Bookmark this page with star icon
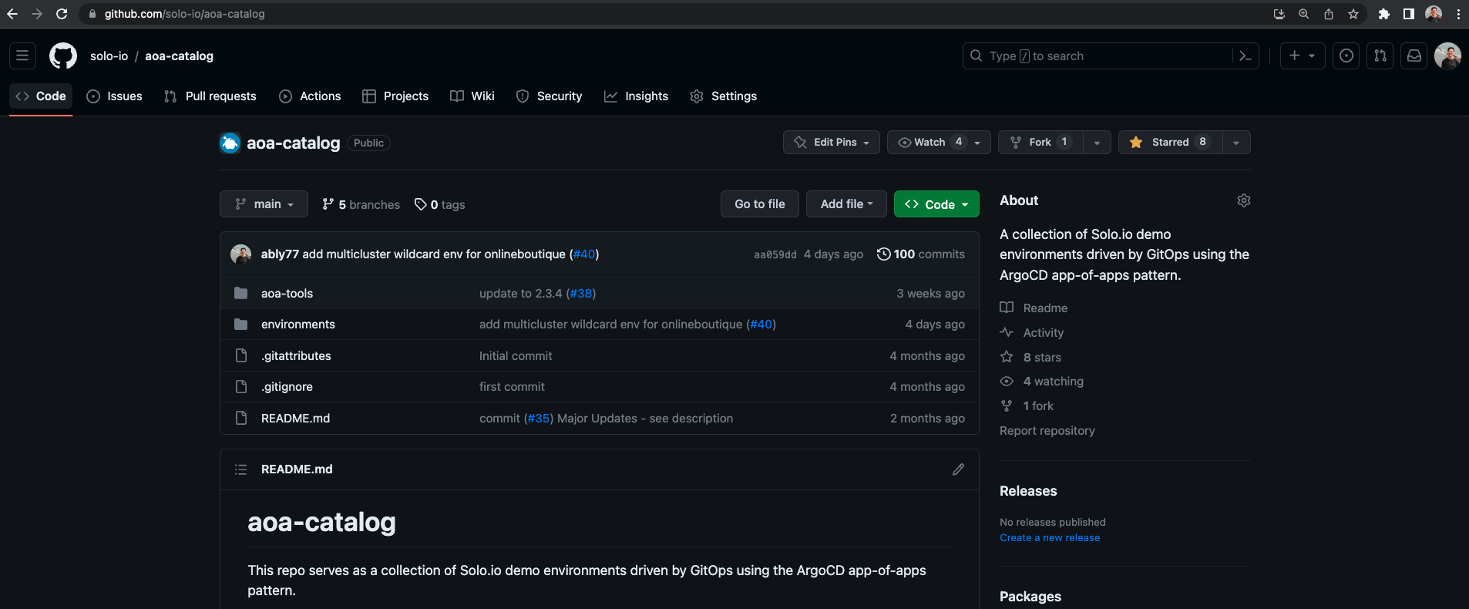 1353,14
